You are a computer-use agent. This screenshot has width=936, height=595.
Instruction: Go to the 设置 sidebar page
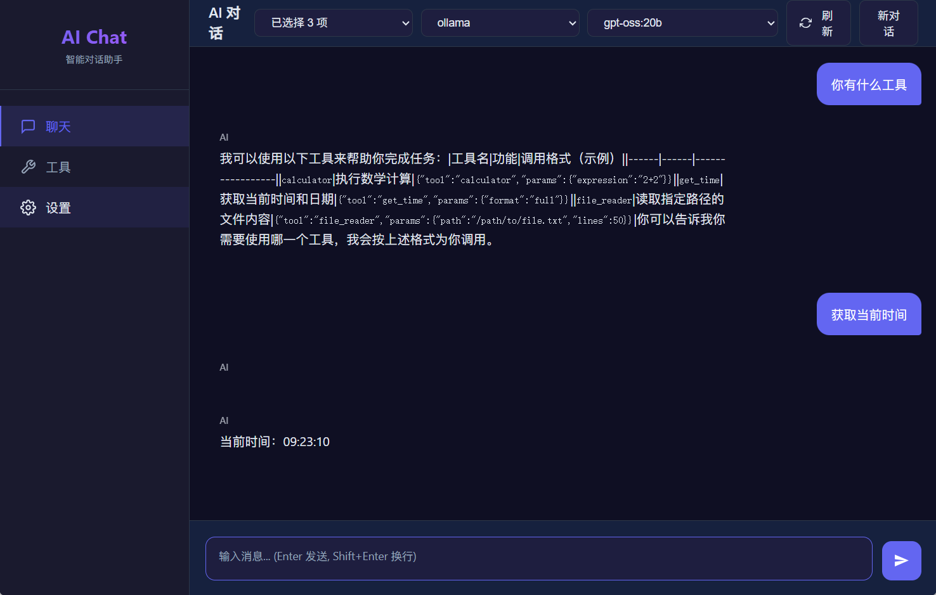tap(58, 208)
